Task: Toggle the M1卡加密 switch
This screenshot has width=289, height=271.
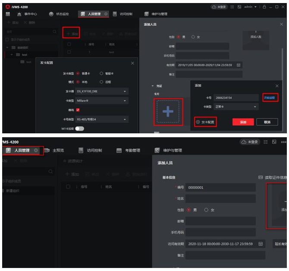Action: point(79,128)
